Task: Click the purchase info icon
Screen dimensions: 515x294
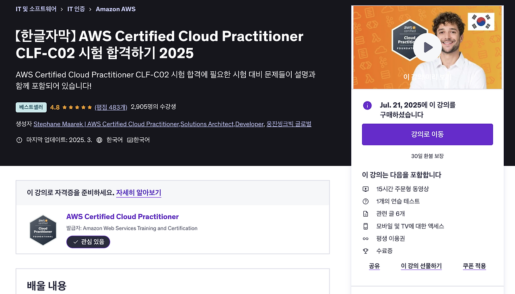Action: (367, 106)
